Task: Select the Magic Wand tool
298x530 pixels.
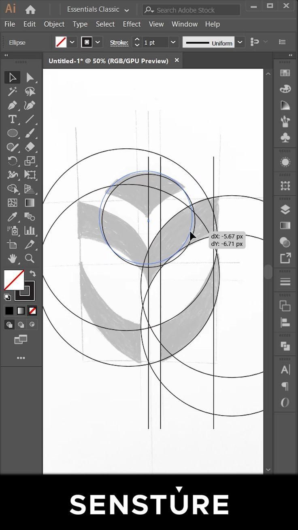Action: pyautogui.click(x=13, y=91)
